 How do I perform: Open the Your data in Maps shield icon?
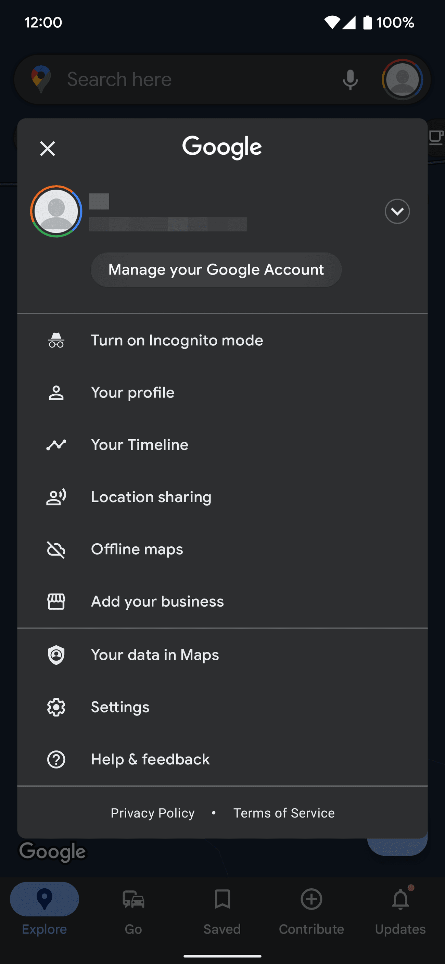click(56, 655)
